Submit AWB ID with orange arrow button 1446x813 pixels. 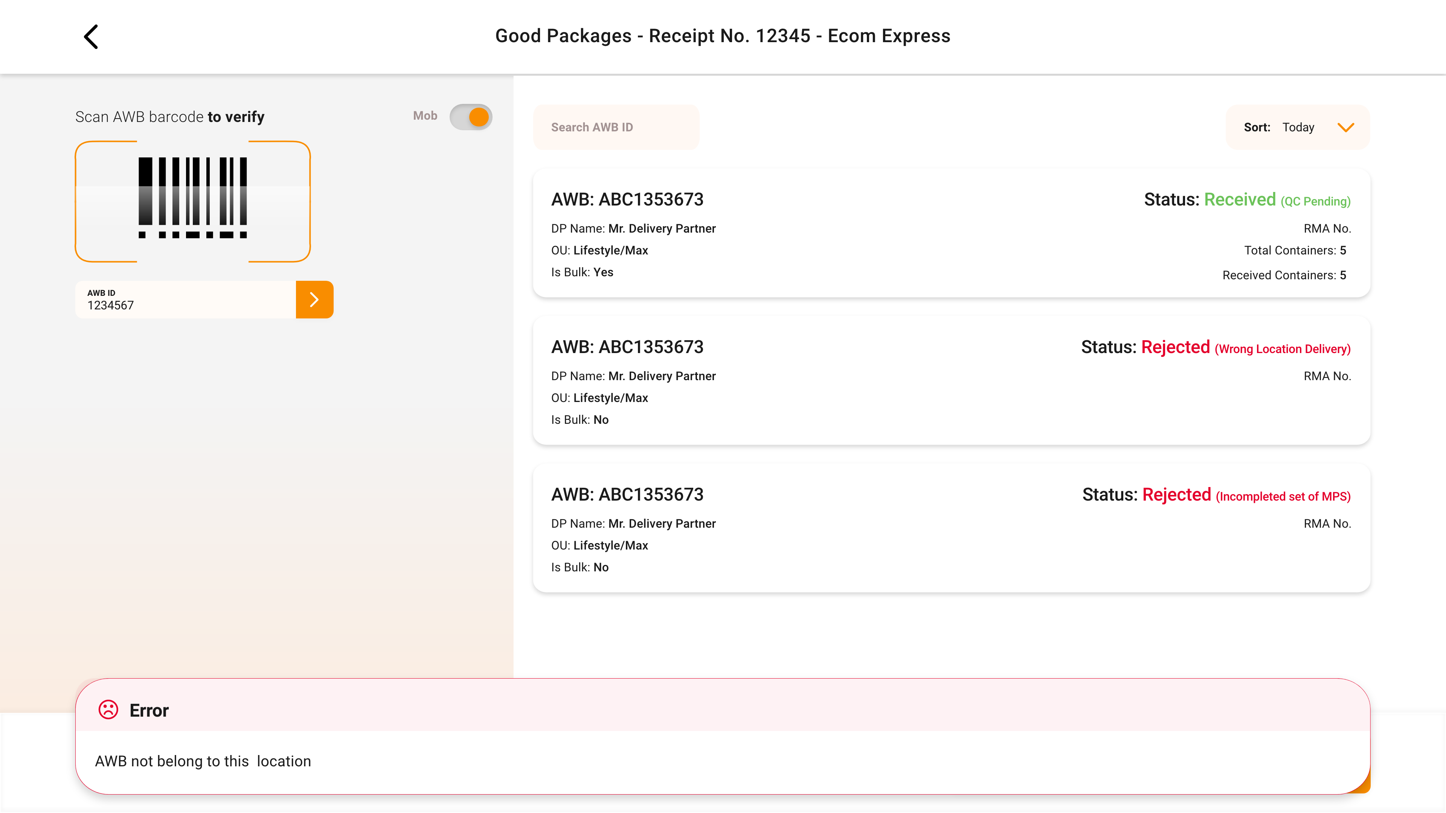pyautogui.click(x=314, y=300)
